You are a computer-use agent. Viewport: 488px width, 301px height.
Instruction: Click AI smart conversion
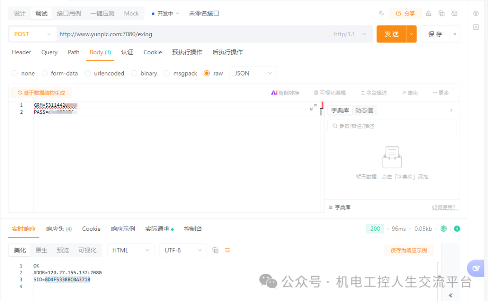(285, 93)
